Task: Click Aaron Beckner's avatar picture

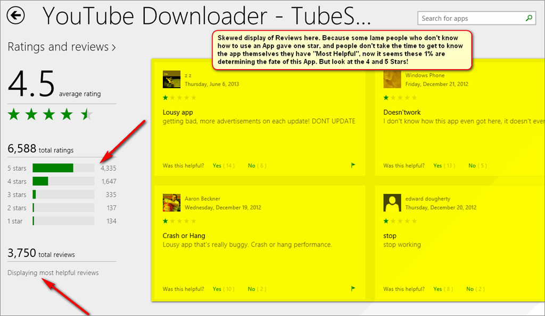Action: point(171,202)
